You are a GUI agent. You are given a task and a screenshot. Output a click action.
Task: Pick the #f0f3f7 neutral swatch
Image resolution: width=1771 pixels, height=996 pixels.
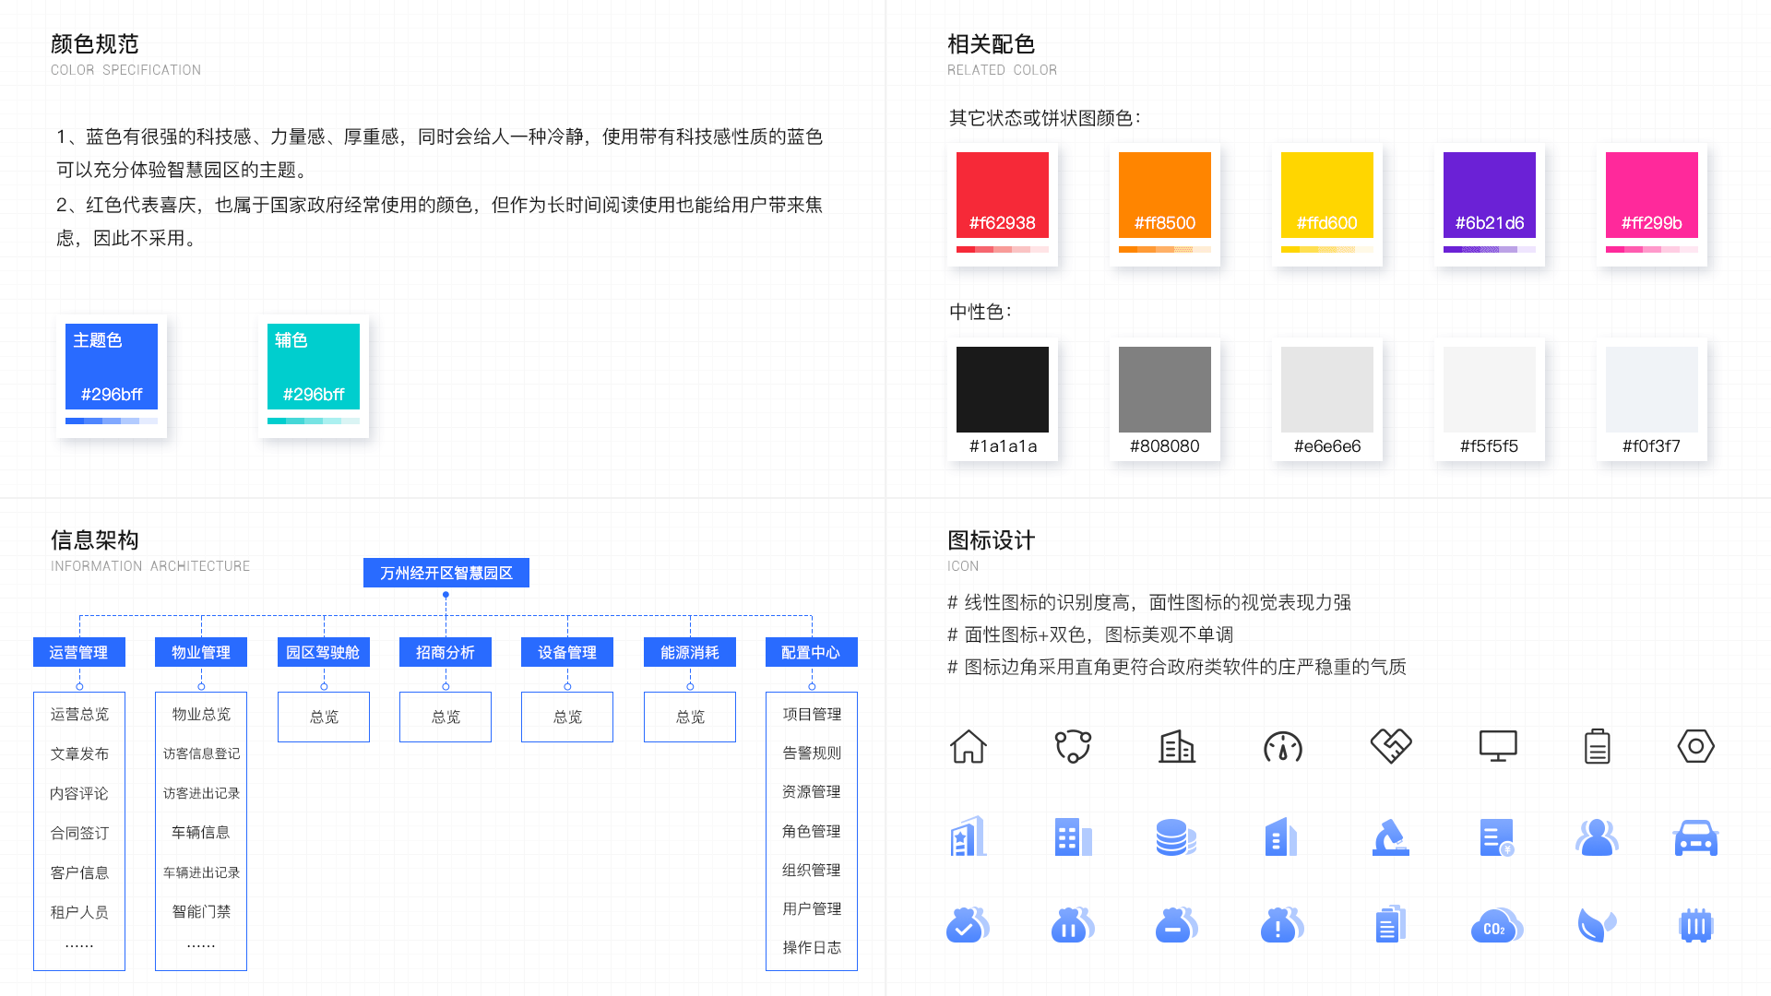pos(1652,389)
